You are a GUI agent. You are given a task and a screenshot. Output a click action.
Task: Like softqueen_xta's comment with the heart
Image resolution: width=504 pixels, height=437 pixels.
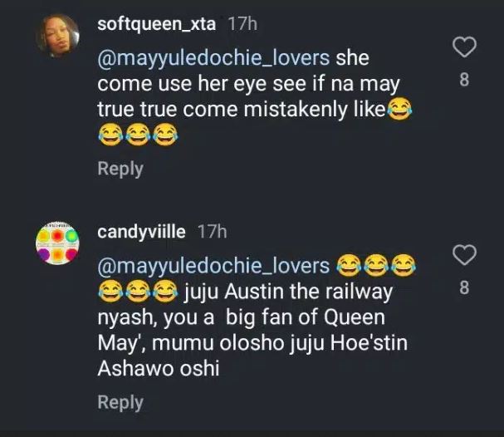467,47
